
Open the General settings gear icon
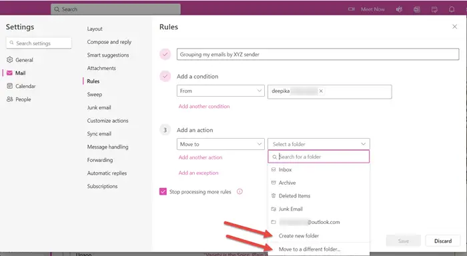coord(10,60)
